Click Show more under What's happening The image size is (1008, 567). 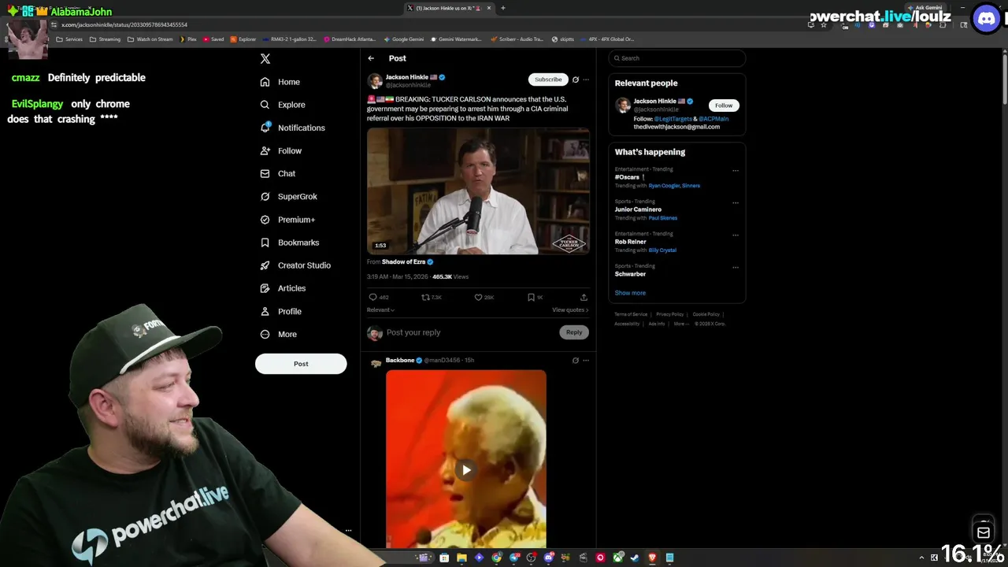tap(630, 293)
